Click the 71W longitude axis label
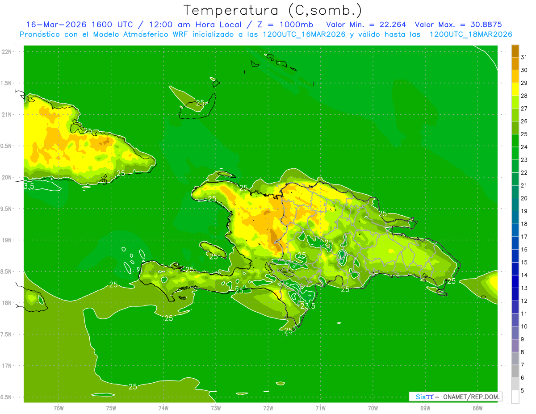The height and width of the screenshot is (414, 536). 320,408
